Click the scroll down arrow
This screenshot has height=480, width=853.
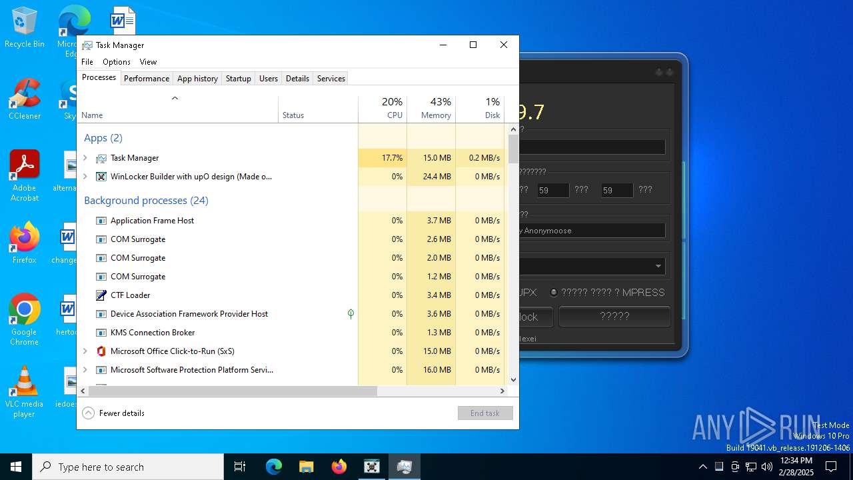click(513, 379)
